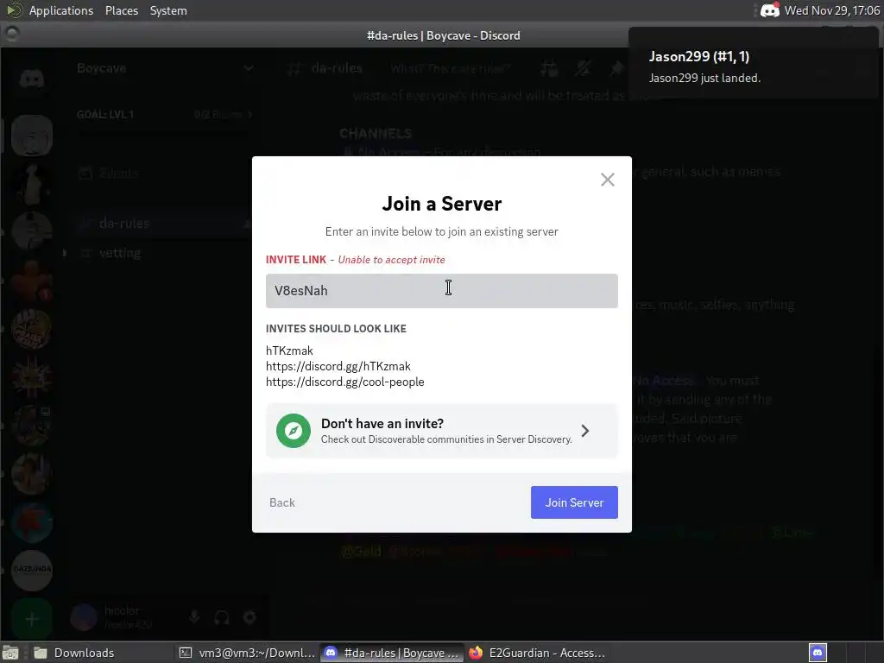
Task: Open User Settings gear icon
Action: (249, 617)
